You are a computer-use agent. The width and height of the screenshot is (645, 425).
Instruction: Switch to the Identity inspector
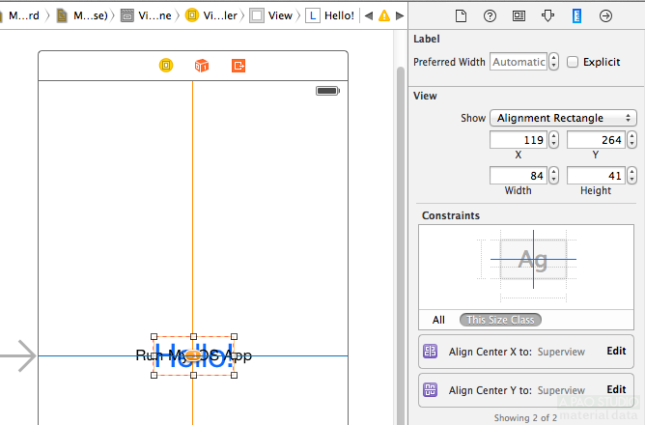click(519, 15)
